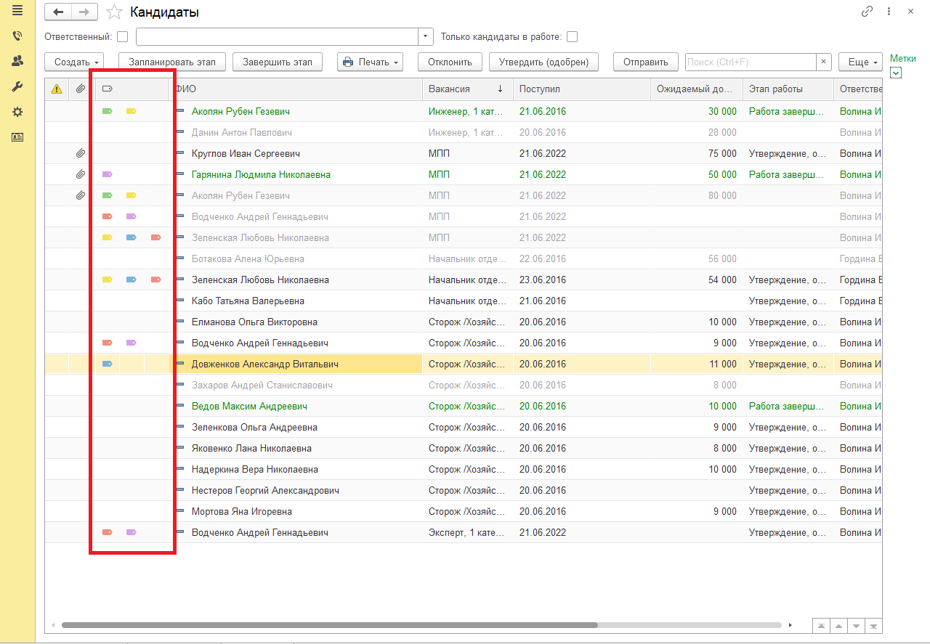Click the Ответственный input field
The image size is (930, 644).
(277, 37)
